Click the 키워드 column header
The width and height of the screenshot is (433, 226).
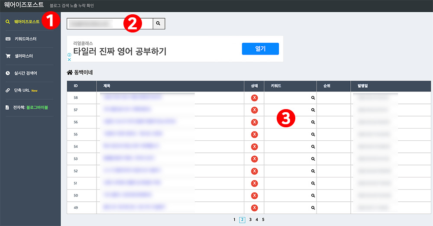[290, 86]
